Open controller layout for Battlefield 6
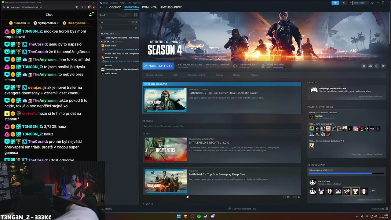Screen dimensions: 391x220 370,66
